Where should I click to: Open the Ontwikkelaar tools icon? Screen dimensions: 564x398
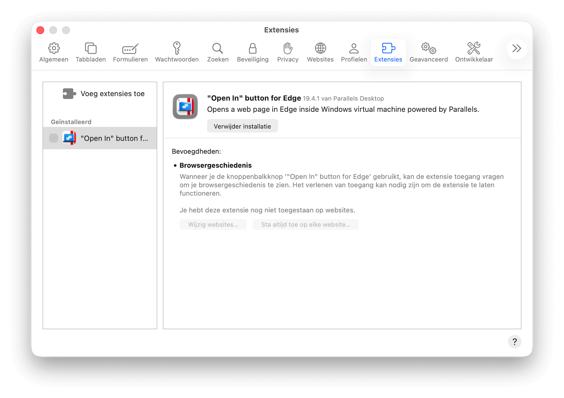point(474,48)
